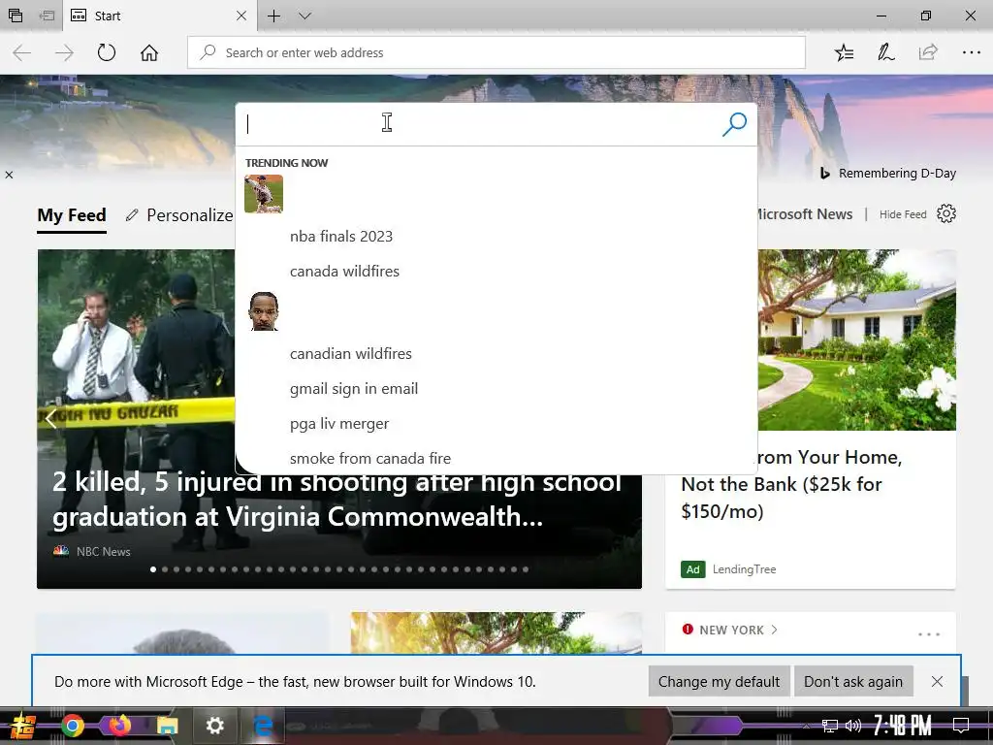Image resolution: width=993 pixels, height=745 pixels.
Task: Open the Virginia Commonwealth shooting headline
Action: pos(336,500)
